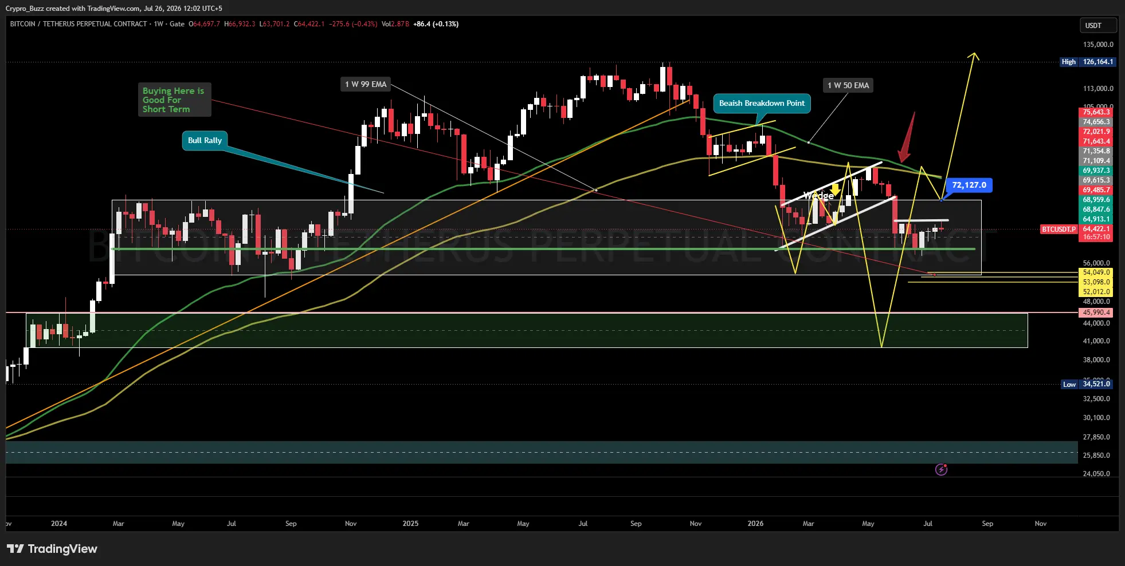Click the 72,021.9 price label
This screenshot has height=566, width=1125.
(1096, 132)
